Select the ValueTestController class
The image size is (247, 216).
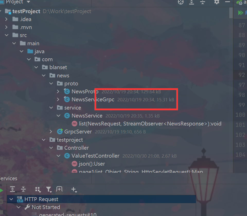95,156
